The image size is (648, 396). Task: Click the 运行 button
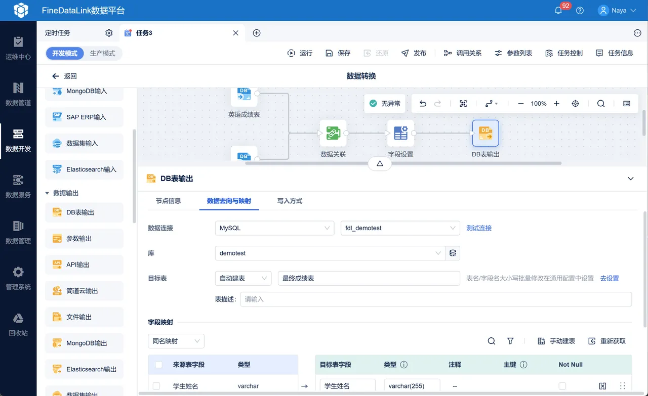tap(300, 53)
